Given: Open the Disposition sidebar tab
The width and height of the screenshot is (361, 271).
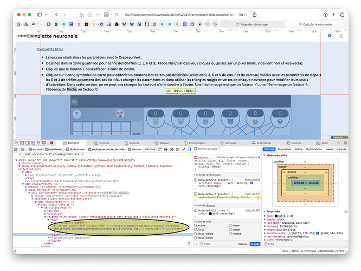Looking at the screenshot, I should [x=285, y=149].
